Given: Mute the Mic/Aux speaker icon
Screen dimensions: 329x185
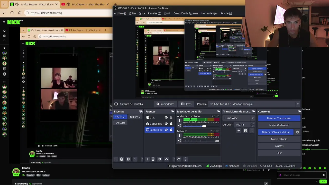Looking at the screenshot, I should point(179,141).
